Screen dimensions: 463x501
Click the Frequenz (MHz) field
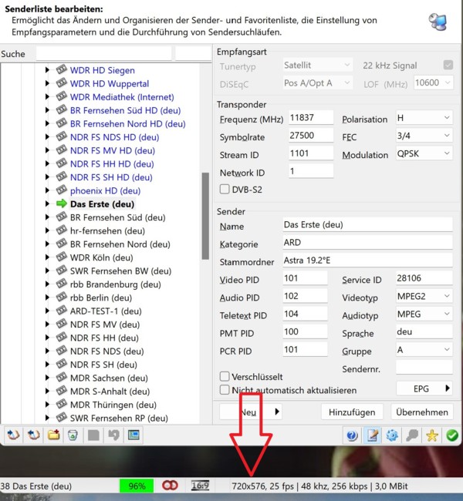[x=311, y=118]
